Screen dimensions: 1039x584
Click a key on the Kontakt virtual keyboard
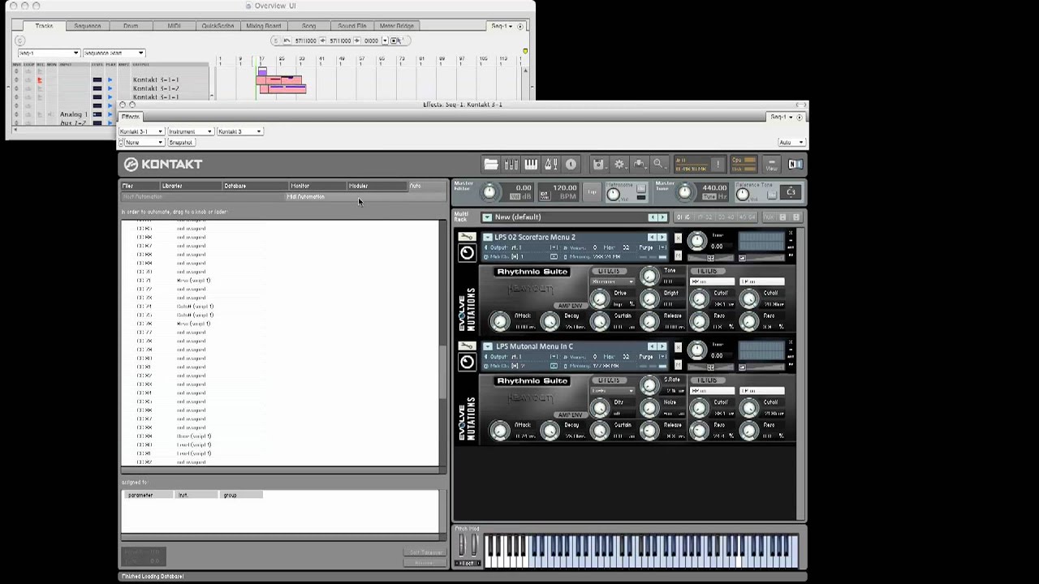coord(641,551)
